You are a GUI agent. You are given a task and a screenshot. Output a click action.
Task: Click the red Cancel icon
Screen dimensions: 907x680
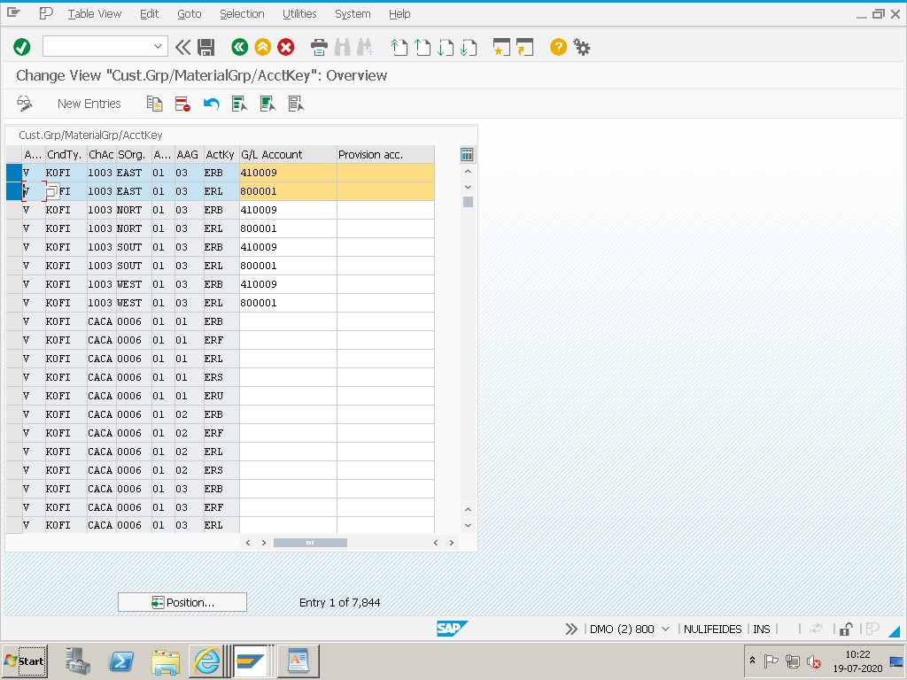pyautogui.click(x=286, y=48)
